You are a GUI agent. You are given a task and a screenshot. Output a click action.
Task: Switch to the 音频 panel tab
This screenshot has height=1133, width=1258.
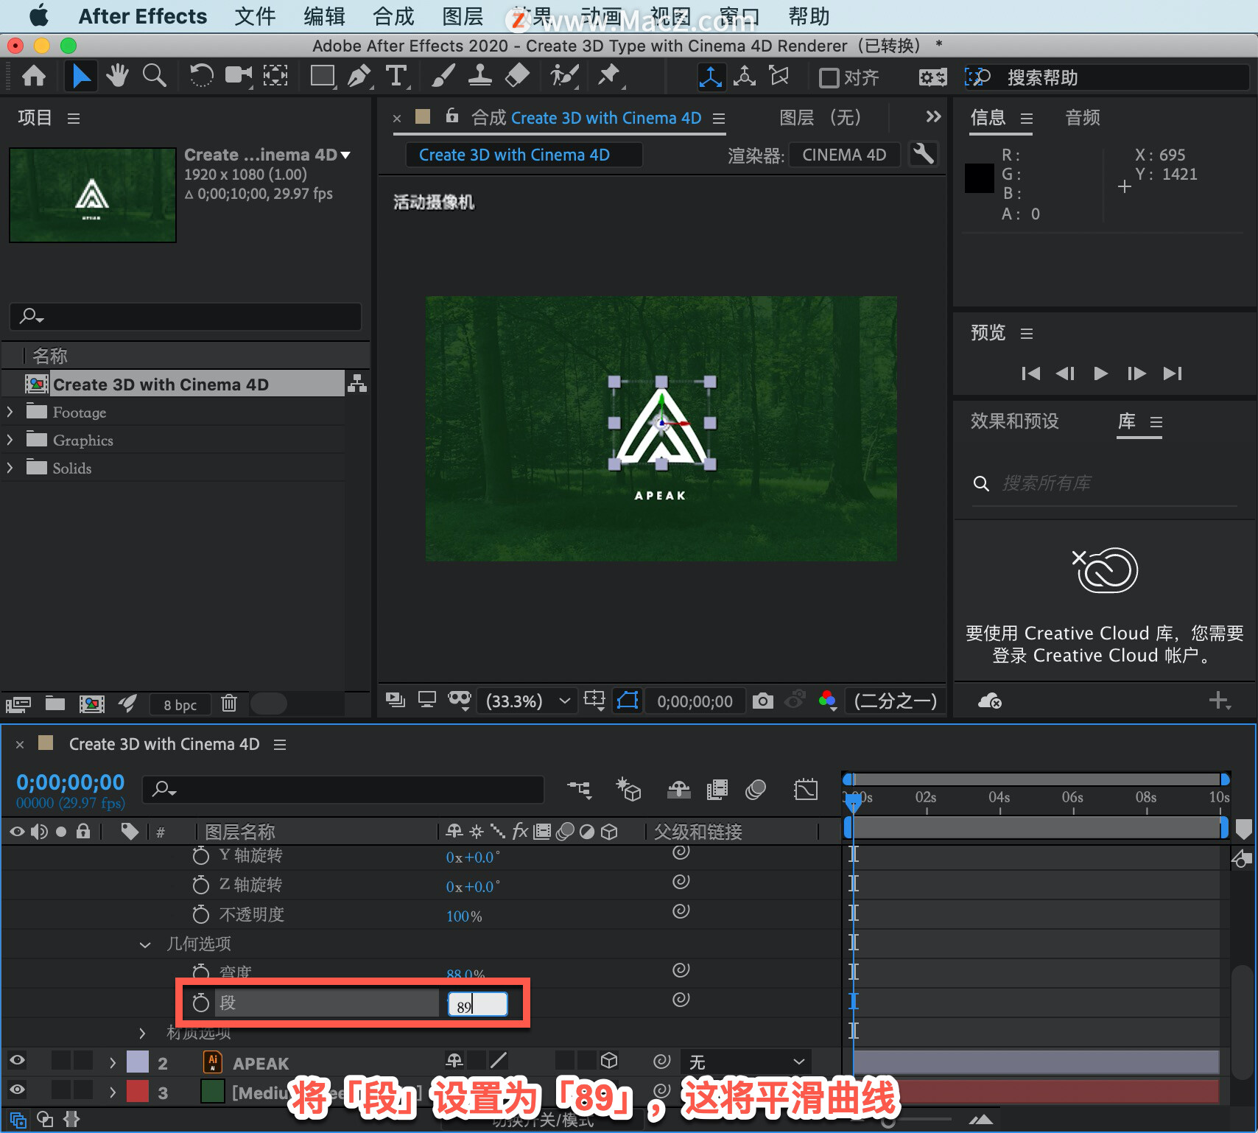[x=1083, y=117]
